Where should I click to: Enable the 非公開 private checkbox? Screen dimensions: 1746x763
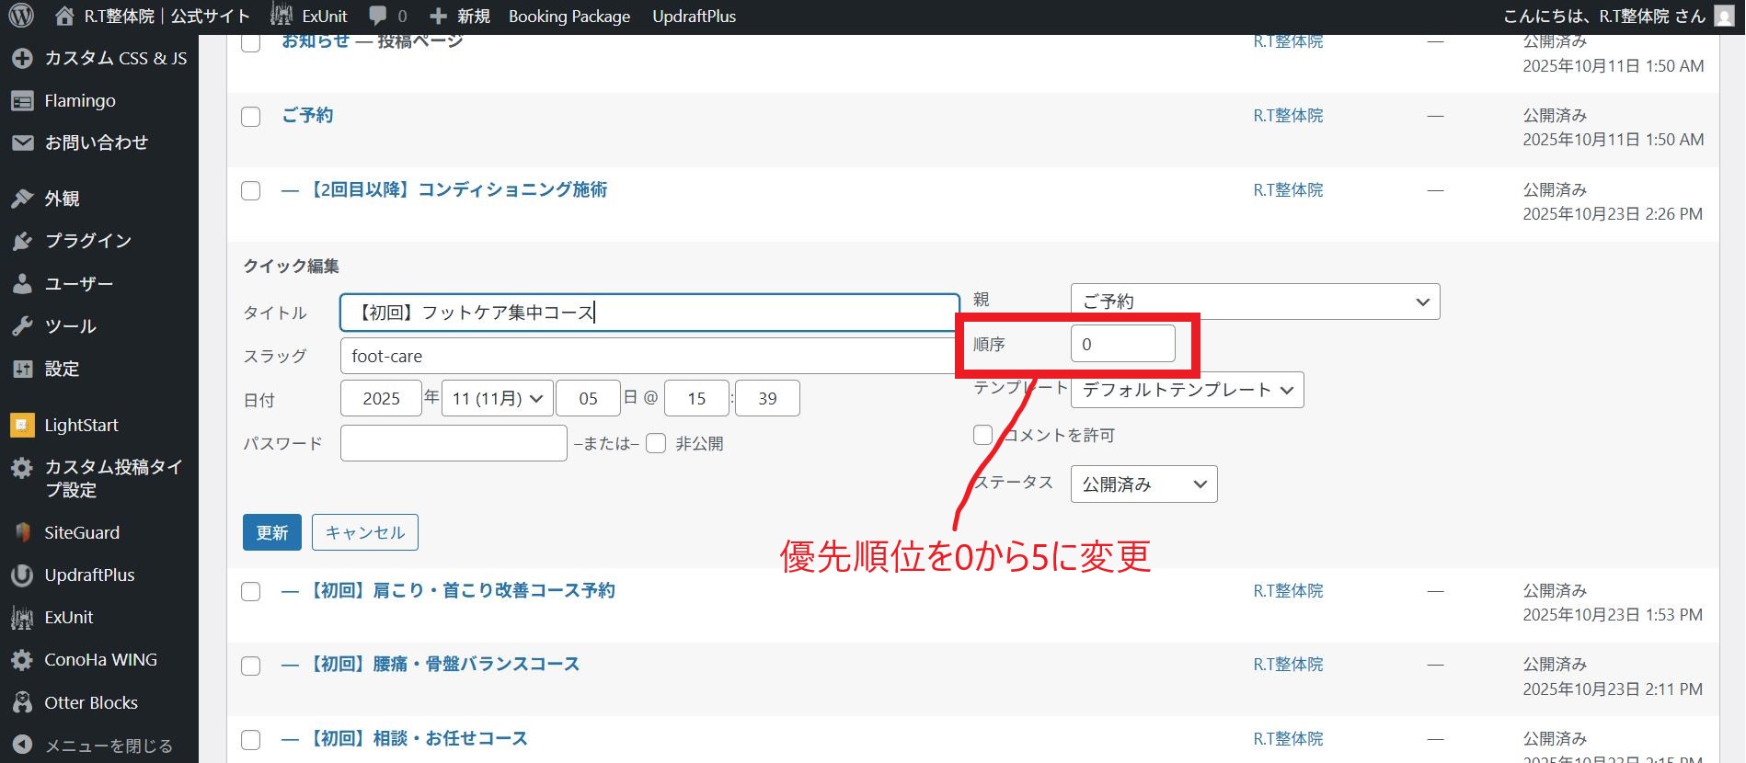656,444
